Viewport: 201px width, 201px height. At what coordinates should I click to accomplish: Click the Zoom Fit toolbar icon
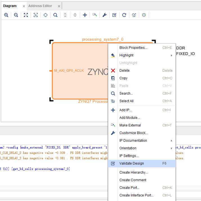click(x=26, y=15)
